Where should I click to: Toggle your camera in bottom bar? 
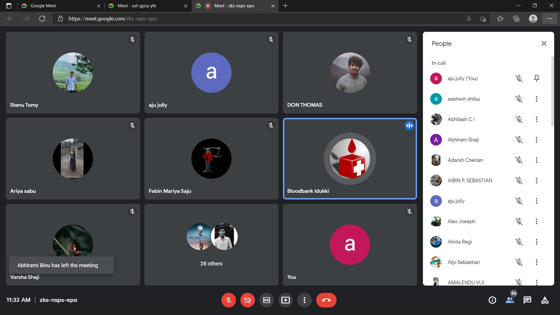tap(247, 300)
